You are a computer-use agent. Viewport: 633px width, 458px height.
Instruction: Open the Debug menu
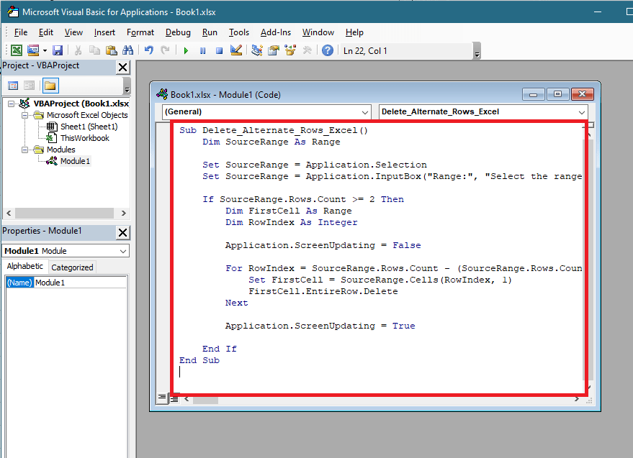(x=178, y=32)
